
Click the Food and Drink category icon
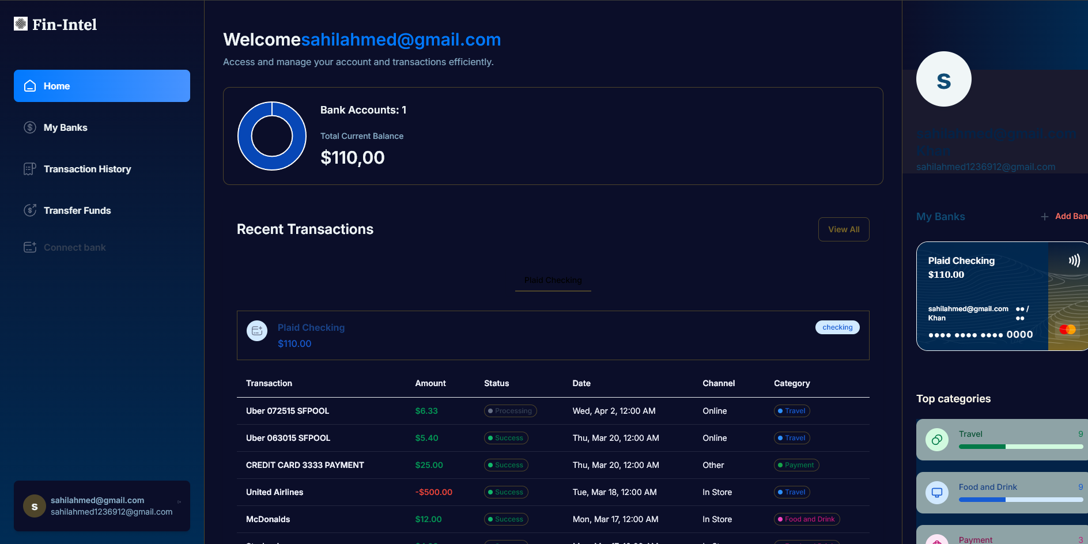[x=937, y=493]
